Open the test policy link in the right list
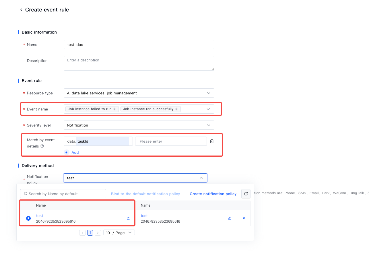The height and width of the screenshot is (266, 369). [x=144, y=215]
